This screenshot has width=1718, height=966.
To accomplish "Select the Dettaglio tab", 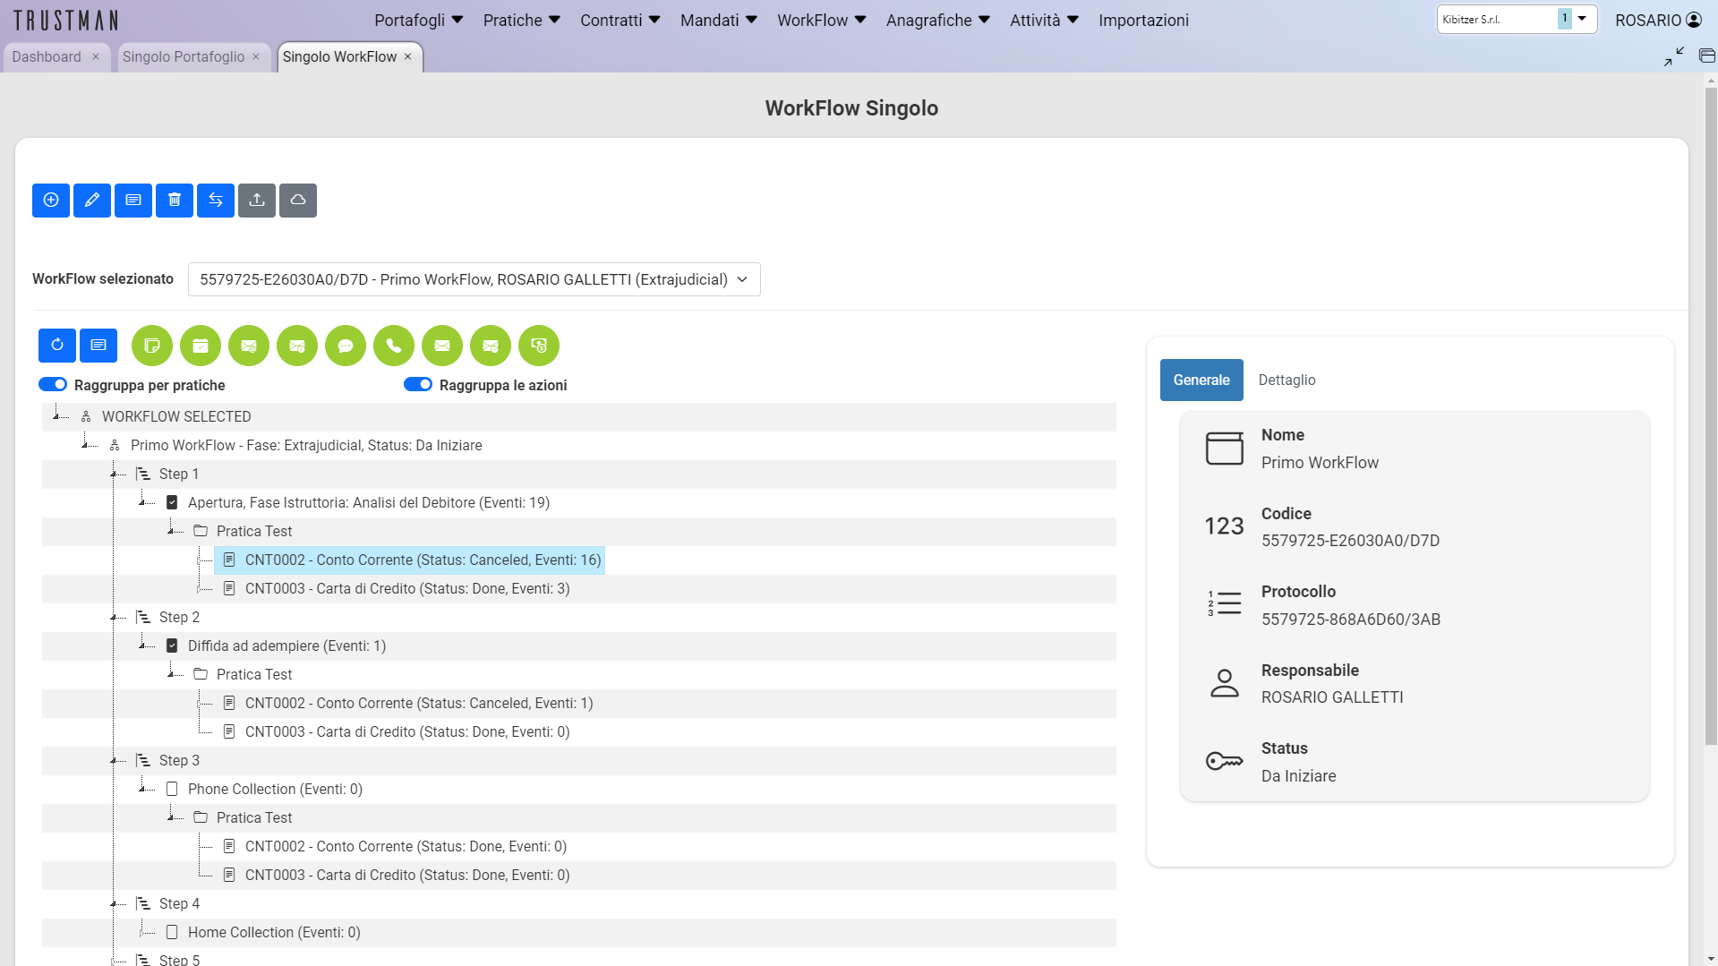I will click(1286, 380).
